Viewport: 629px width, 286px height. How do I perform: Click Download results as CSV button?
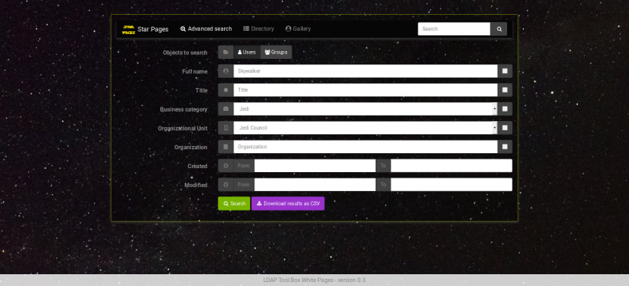(x=288, y=203)
